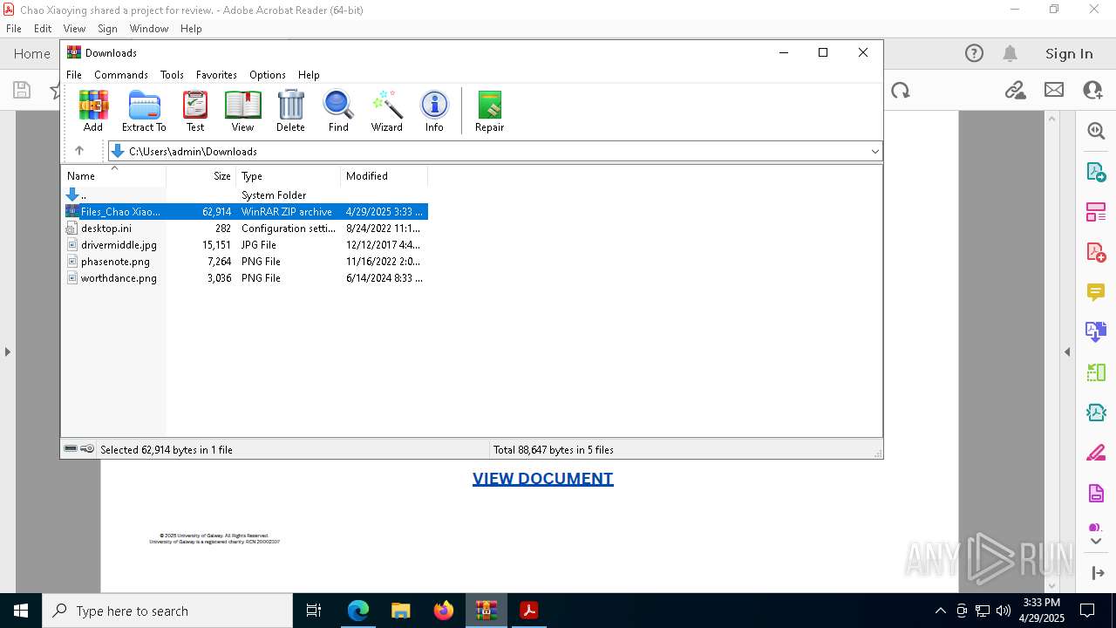The width and height of the screenshot is (1116, 628).
Task: Collapse Acrobat right tools pane arrow
Action: tap(1067, 352)
